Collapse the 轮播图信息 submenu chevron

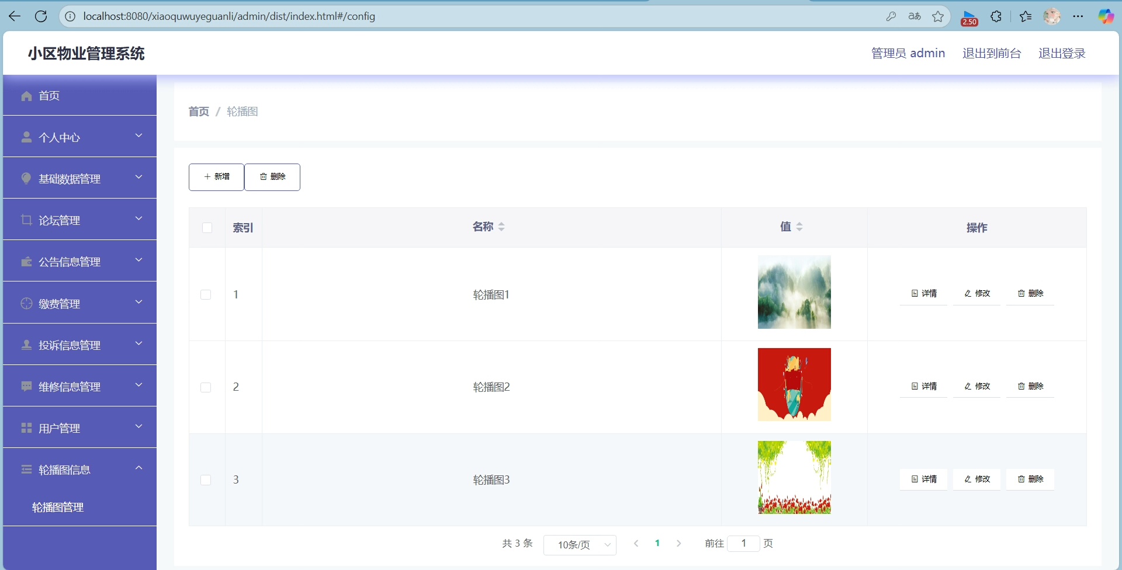139,468
